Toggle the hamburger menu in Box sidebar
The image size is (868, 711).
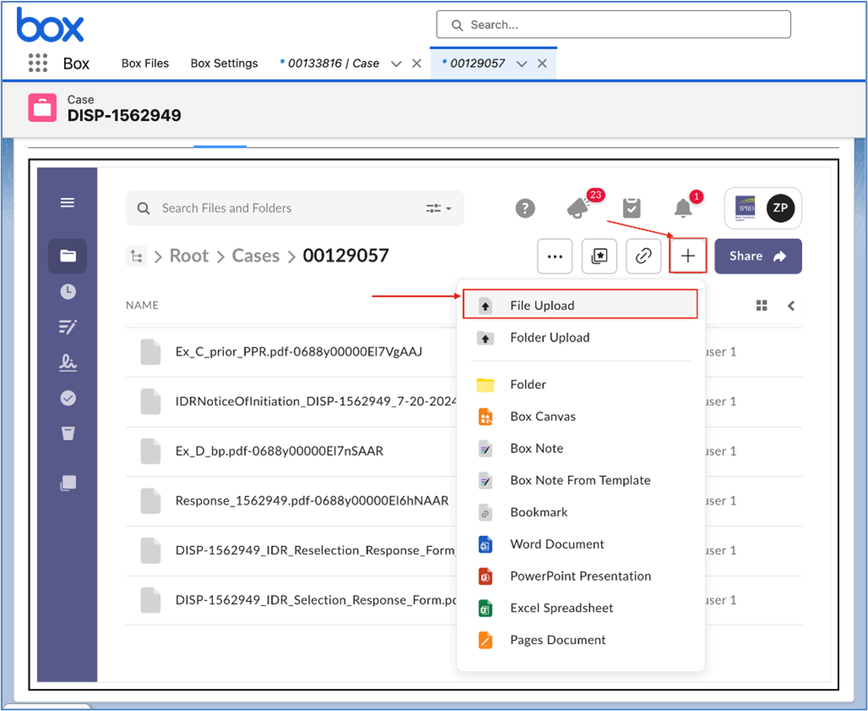tap(68, 202)
